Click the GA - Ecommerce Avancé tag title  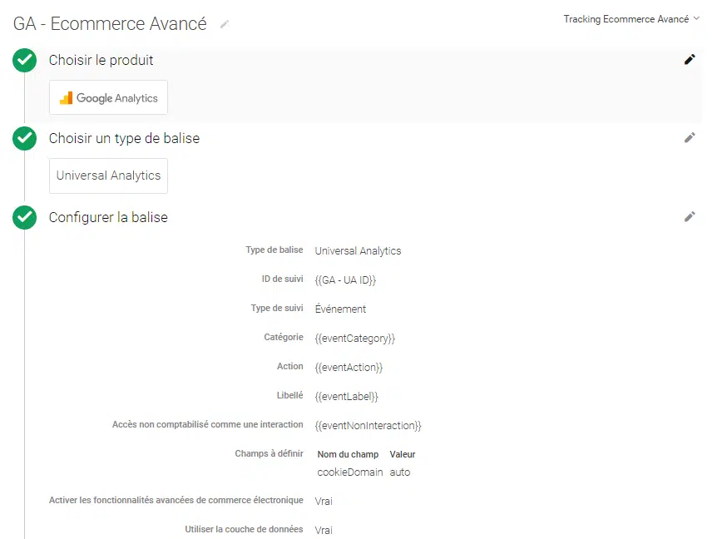pyautogui.click(x=110, y=24)
